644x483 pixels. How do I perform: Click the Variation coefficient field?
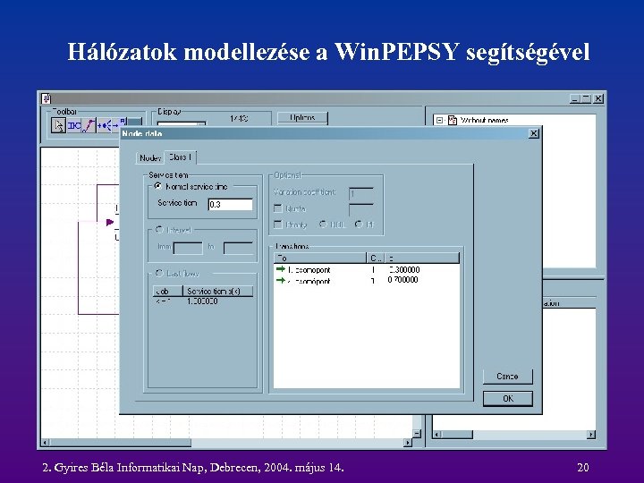361,193
